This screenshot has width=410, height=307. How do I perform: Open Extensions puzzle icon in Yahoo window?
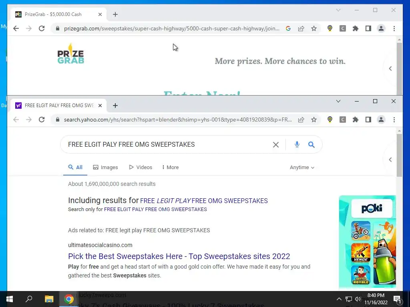pos(356,120)
